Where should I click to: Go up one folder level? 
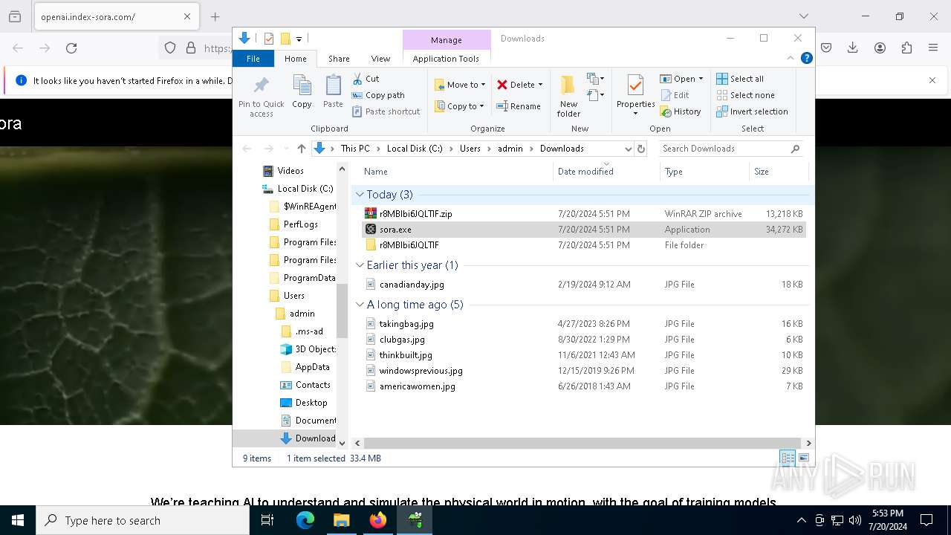click(301, 149)
